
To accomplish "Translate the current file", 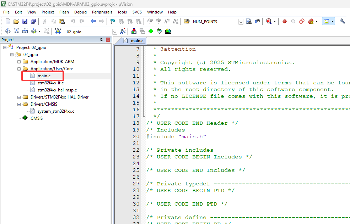I will [8, 31].
